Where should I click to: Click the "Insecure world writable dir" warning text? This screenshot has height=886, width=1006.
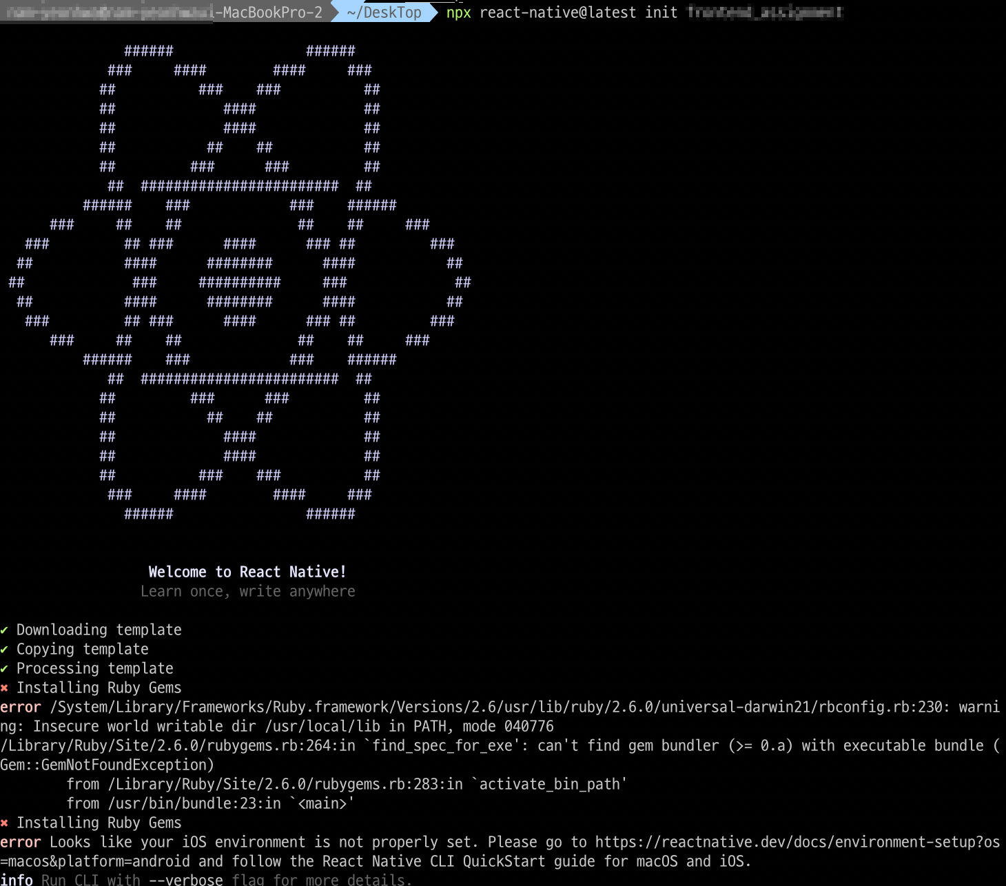pos(145,726)
